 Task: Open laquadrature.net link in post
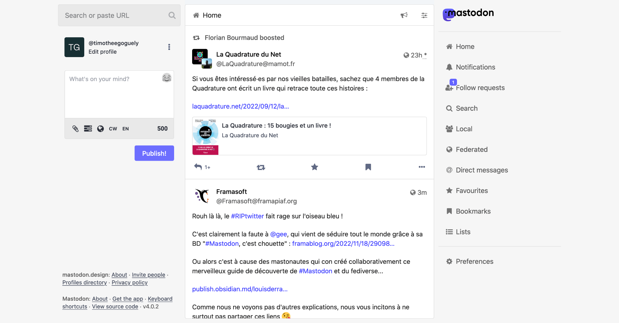[241, 106]
